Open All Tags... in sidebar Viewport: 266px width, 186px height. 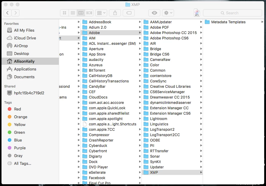[x=30, y=163]
